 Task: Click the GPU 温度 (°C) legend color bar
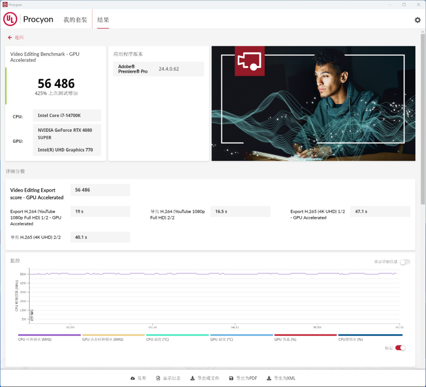[x=242, y=335]
